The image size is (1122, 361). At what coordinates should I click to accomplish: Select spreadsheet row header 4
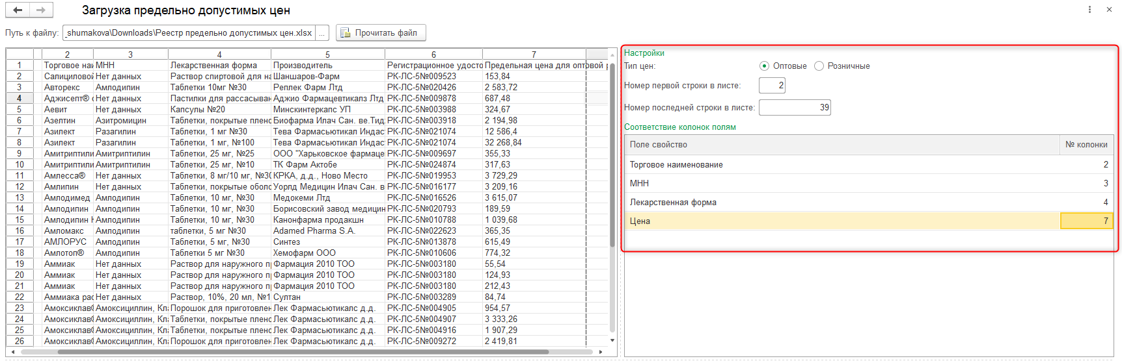point(19,99)
